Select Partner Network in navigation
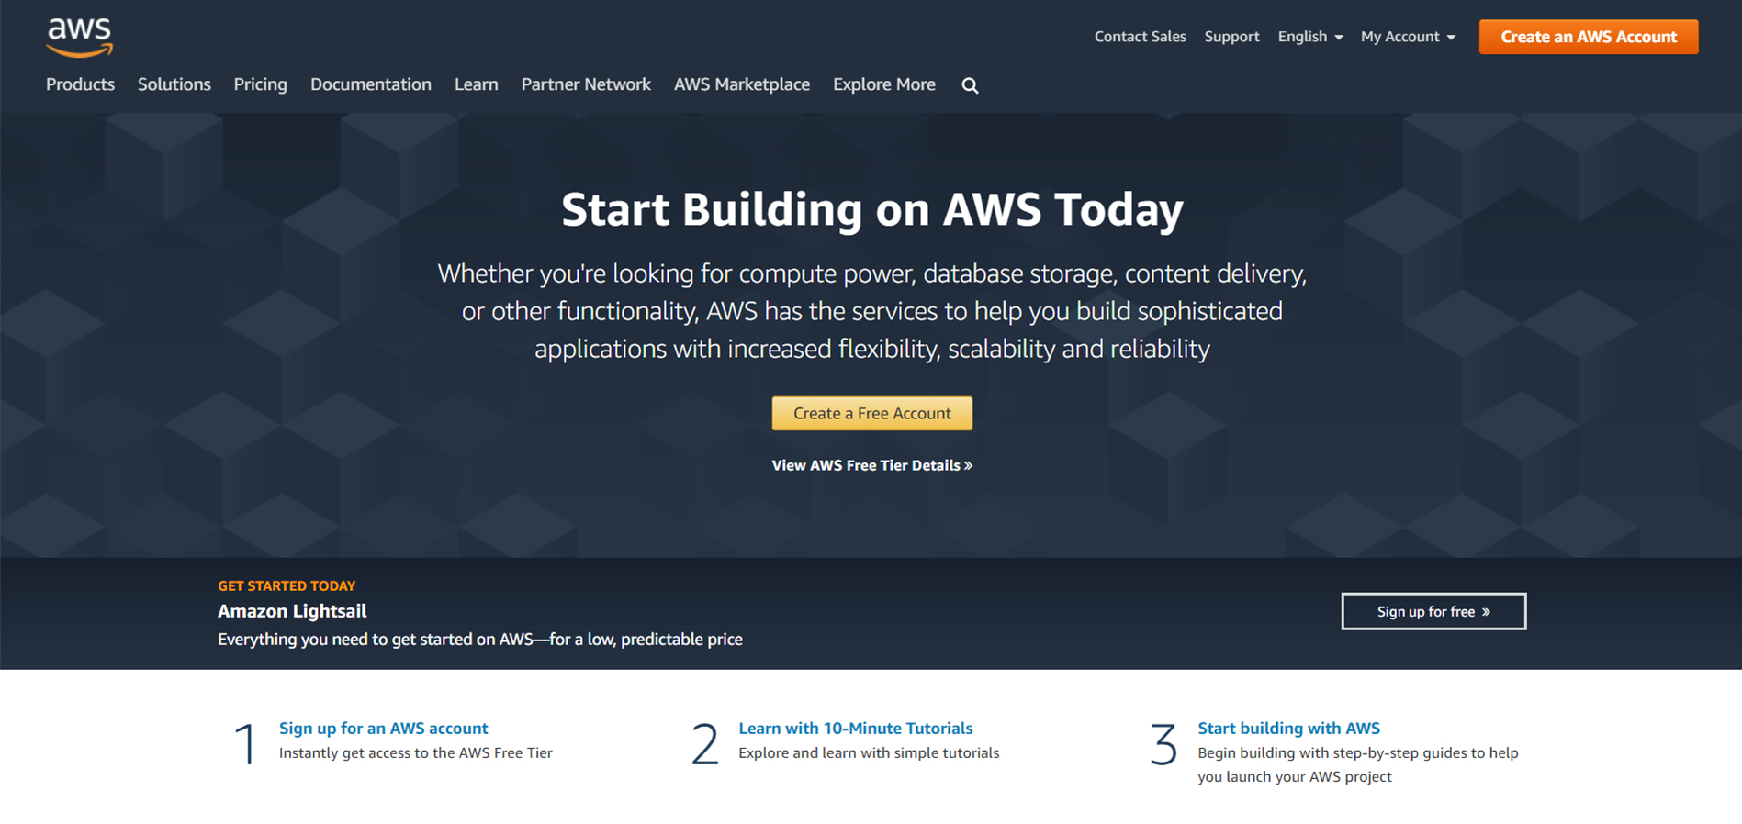Screen dimensions: 1742x824 tap(586, 84)
